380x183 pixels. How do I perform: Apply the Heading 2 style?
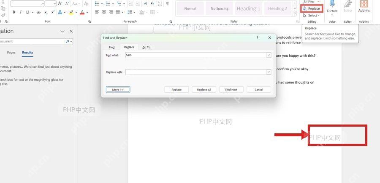277,8
